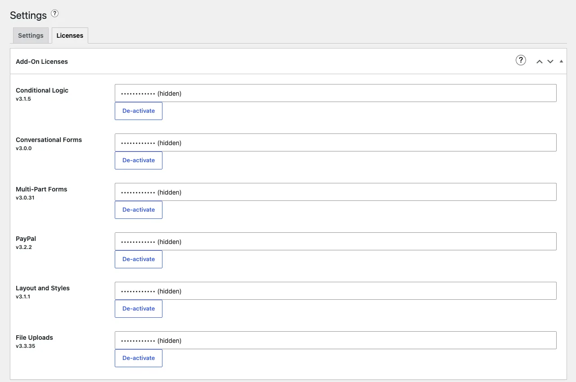Click the Settings page heading
The height and width of the screenshot is (382, 576).
[x=28, y=15]
